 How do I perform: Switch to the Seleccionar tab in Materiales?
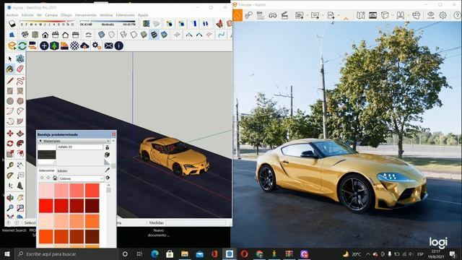pos(46,170)
